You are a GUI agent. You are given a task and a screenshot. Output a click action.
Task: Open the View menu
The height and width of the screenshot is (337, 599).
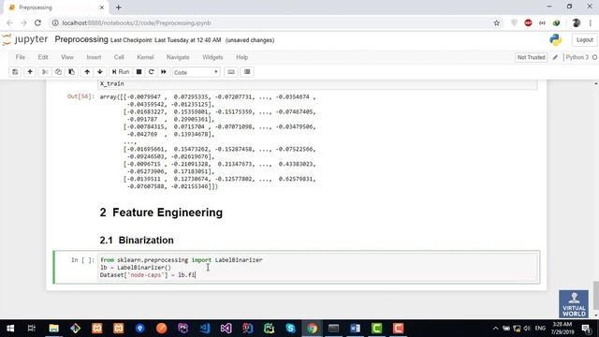point(67,57)
